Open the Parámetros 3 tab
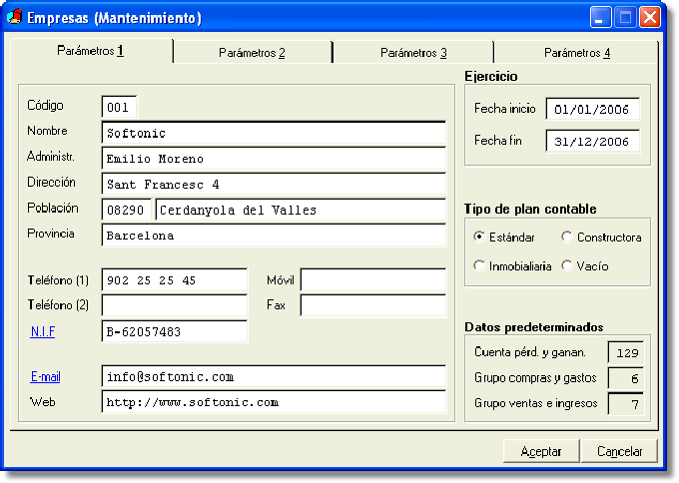 click(413, 53)
